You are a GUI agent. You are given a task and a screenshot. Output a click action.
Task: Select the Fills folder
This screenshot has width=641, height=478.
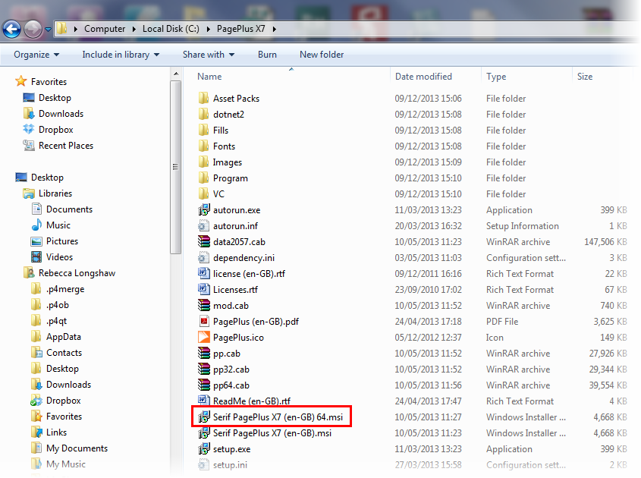pyautogui.click(x=221, y=131)
